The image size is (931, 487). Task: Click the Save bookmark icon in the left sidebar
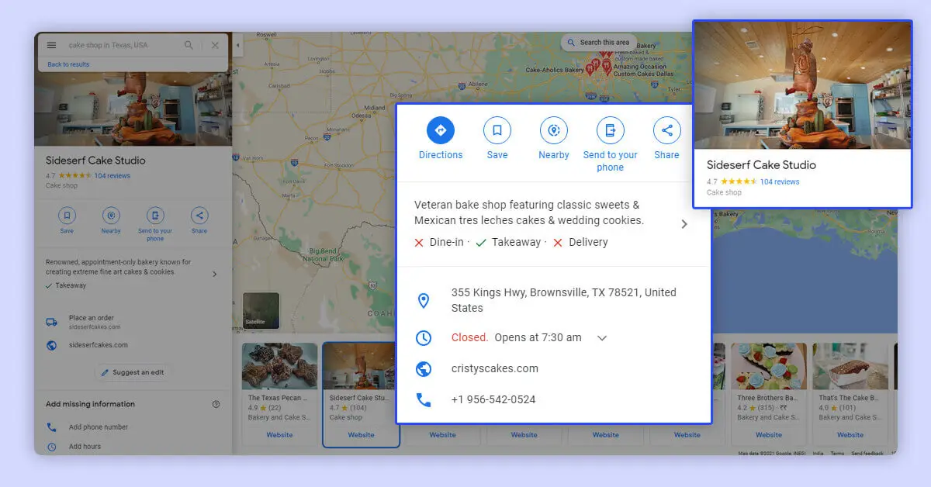tap(67, 216)
